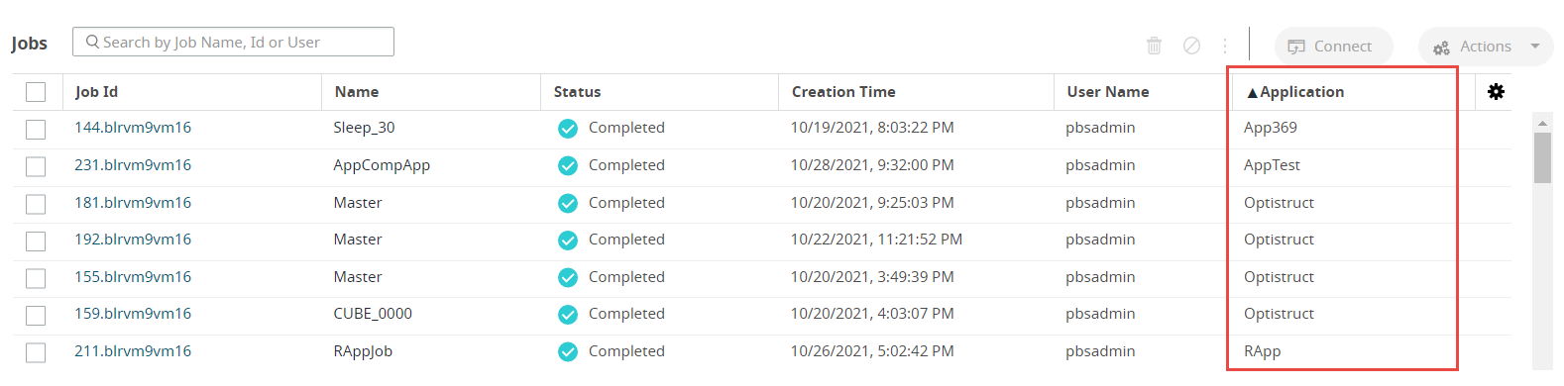1564x386 pixels.
Task: Open job link 181.blrvm9vm16
Action: click(133, 203)
